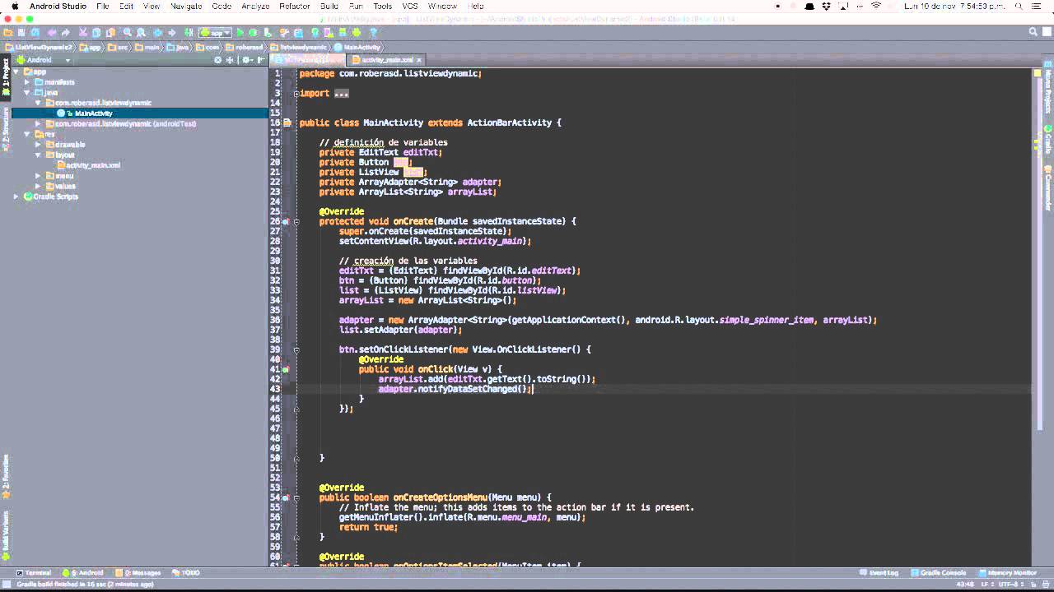This screenshot has width=1054, height=592.
Task: Click the Attach debugger icon
Action: pos(268,33)
